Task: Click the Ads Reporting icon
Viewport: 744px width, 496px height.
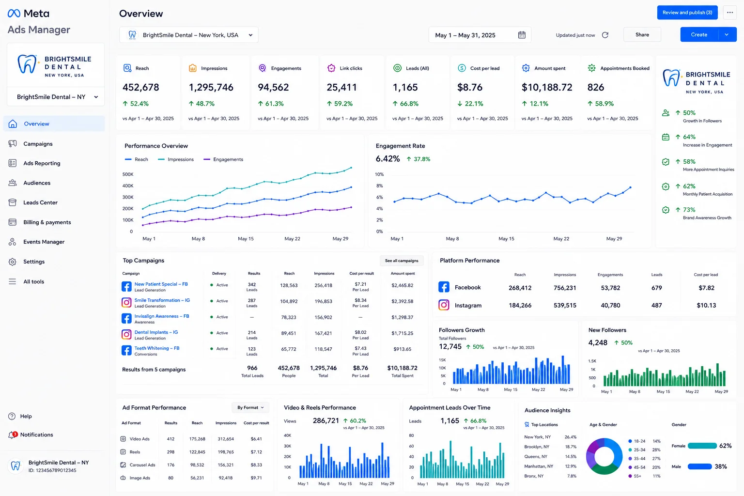Action: [13, 163]
